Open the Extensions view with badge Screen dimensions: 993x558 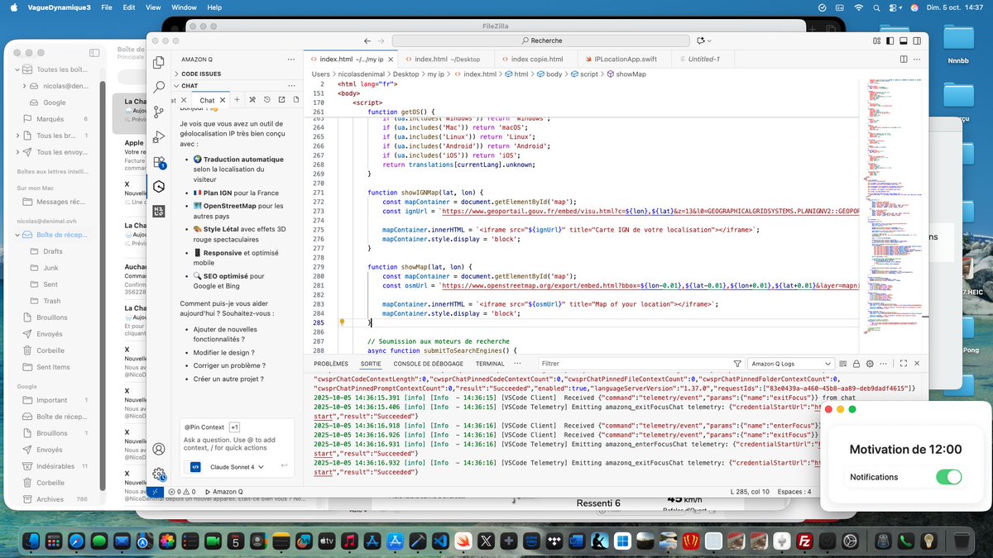160,162
